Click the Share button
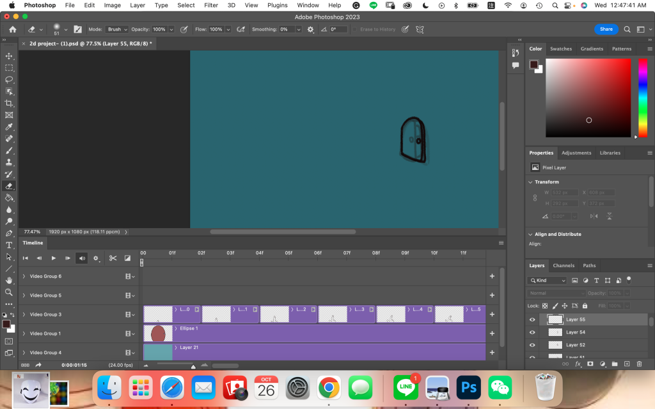 pos(606,29)
